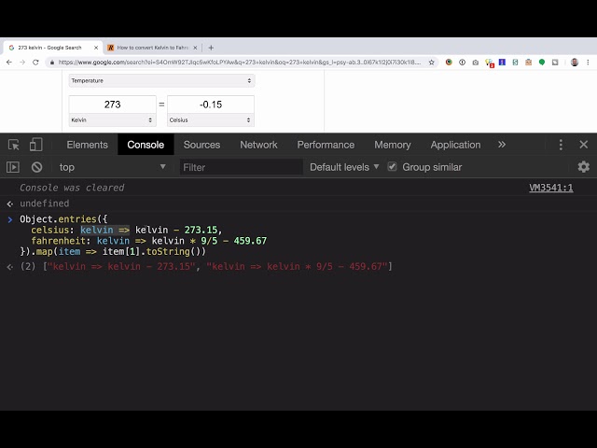
Task: Select the How to convert Kelvin tab
Action: click(x=152, y=48)
